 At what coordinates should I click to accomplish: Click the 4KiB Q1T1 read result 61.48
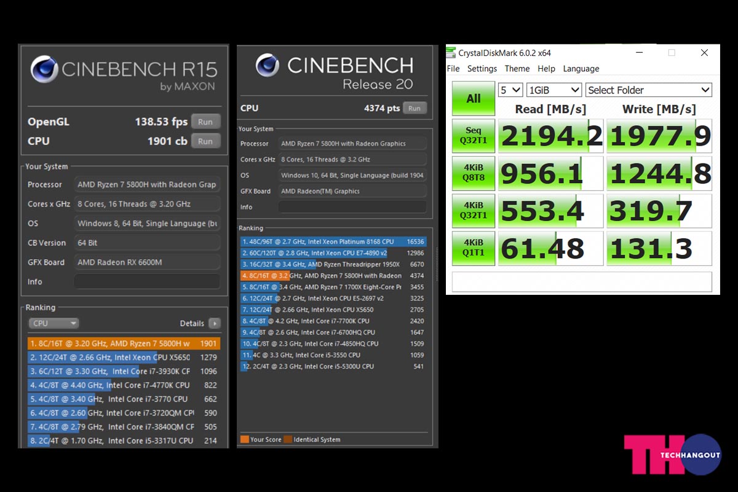coord(551,248)
